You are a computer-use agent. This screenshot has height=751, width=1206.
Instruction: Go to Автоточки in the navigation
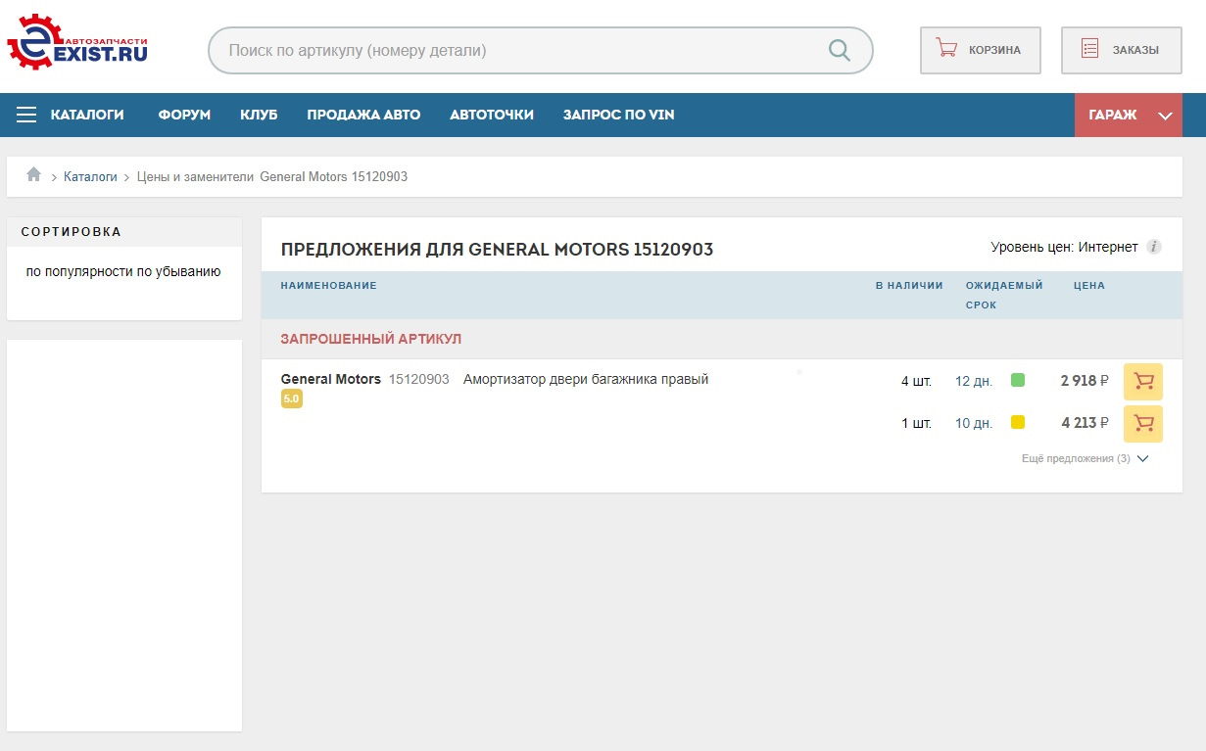coord(492,115)
